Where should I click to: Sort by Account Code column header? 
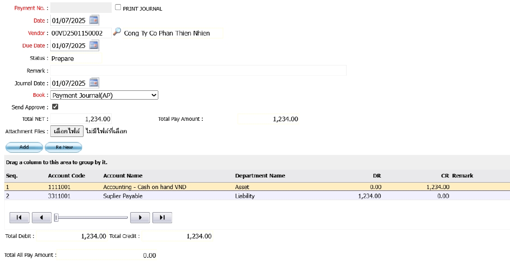pyautogui.click(x=66, y=176)
